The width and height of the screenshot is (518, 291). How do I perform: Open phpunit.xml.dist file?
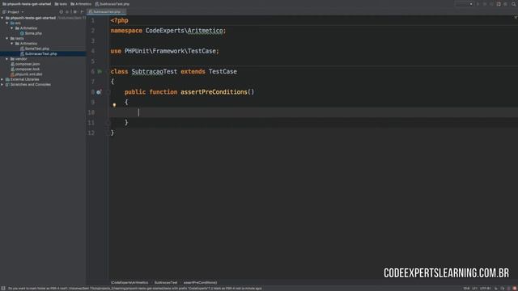click(29, 74)
